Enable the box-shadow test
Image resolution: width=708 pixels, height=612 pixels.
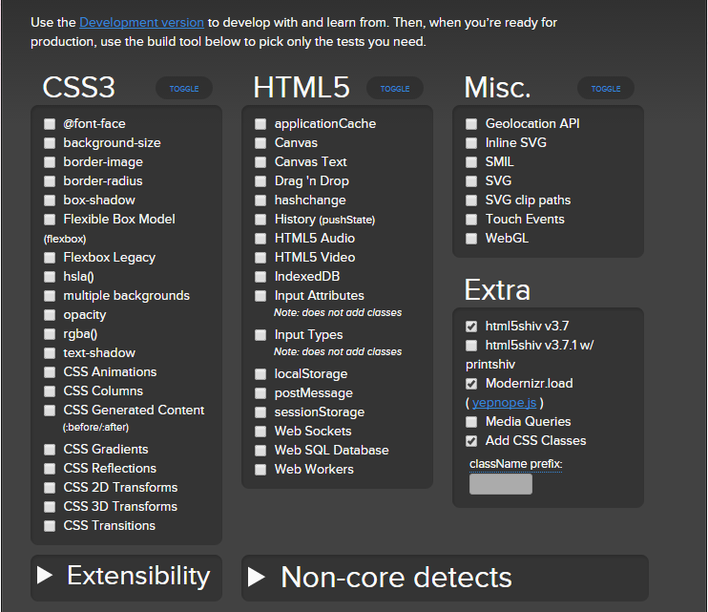[x=50, y=200]
